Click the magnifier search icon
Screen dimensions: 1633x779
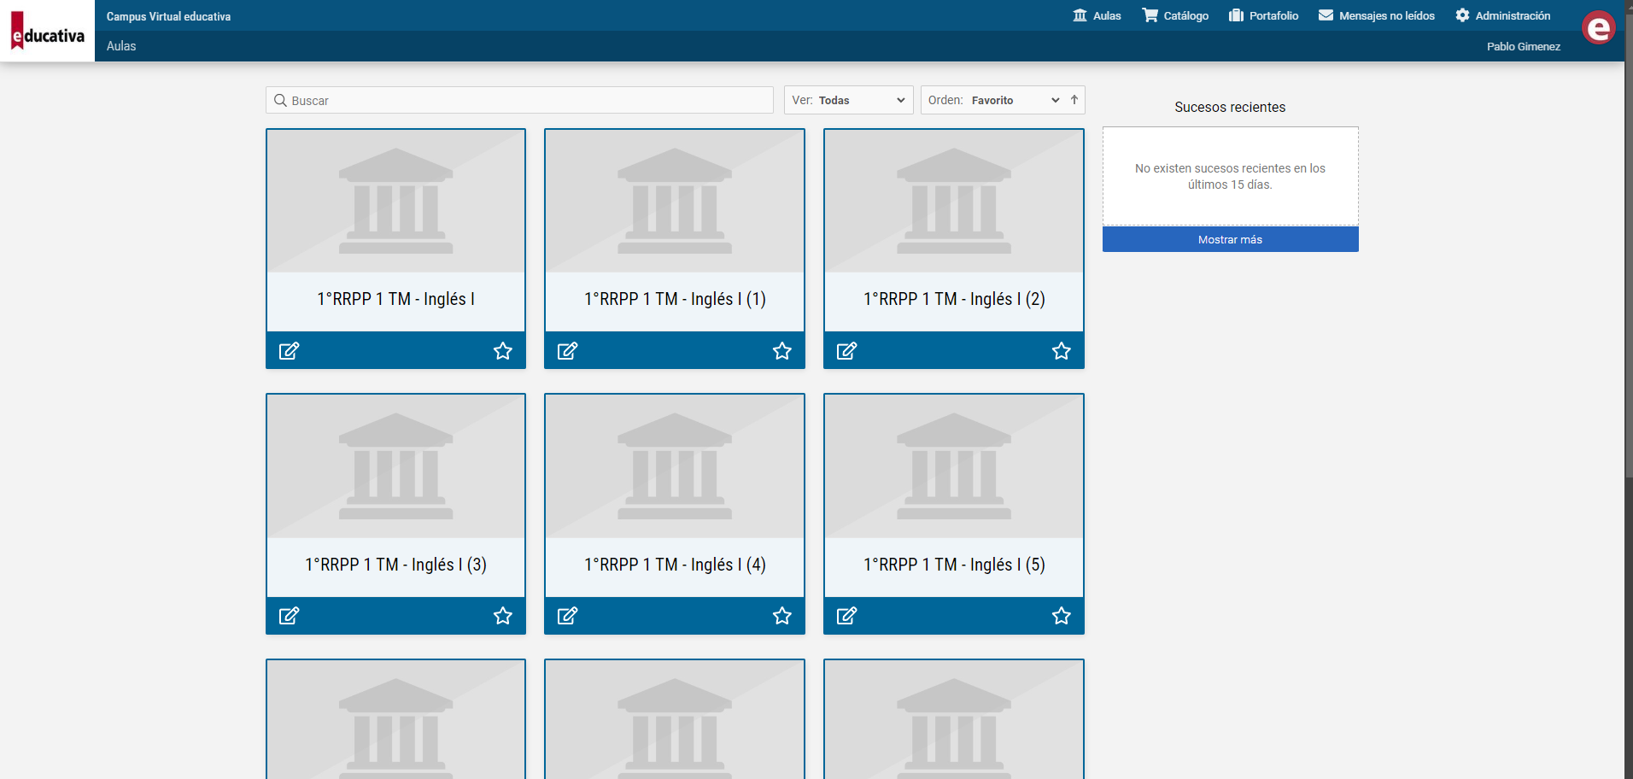click(x=280, y=100)
